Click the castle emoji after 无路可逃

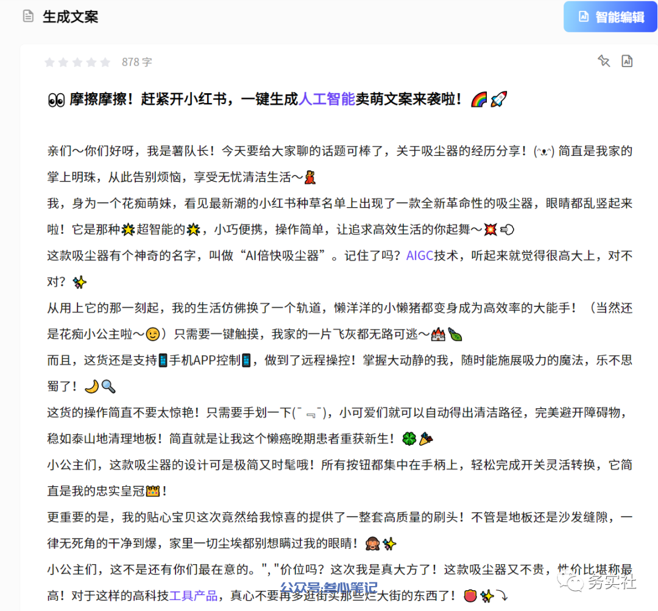(438, 334)
